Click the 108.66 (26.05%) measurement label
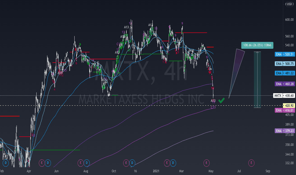This screenshot has width=296, height=175. (257, 45)
